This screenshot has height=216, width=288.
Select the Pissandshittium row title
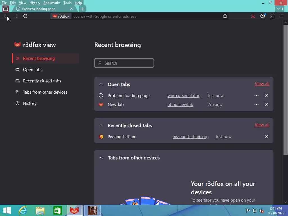(122, 137)
